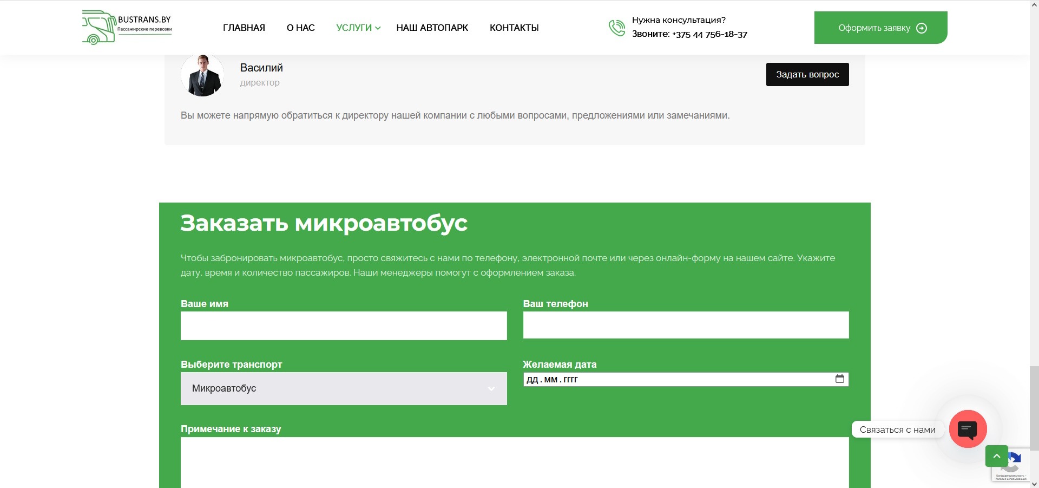Click the circled arrow inside Оформить заявку
Screen dimensions: 1039x488
tap(922, 28)
